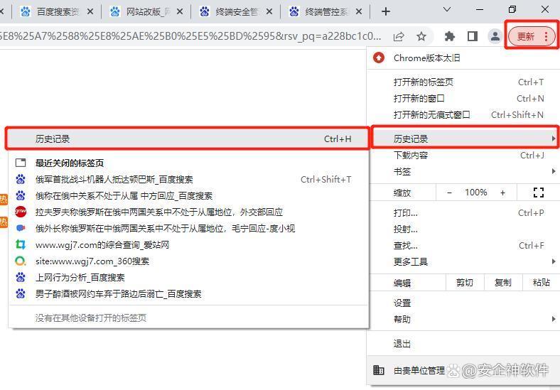
Task: Open the tab search chevron
Action: (x=447, y=10)
